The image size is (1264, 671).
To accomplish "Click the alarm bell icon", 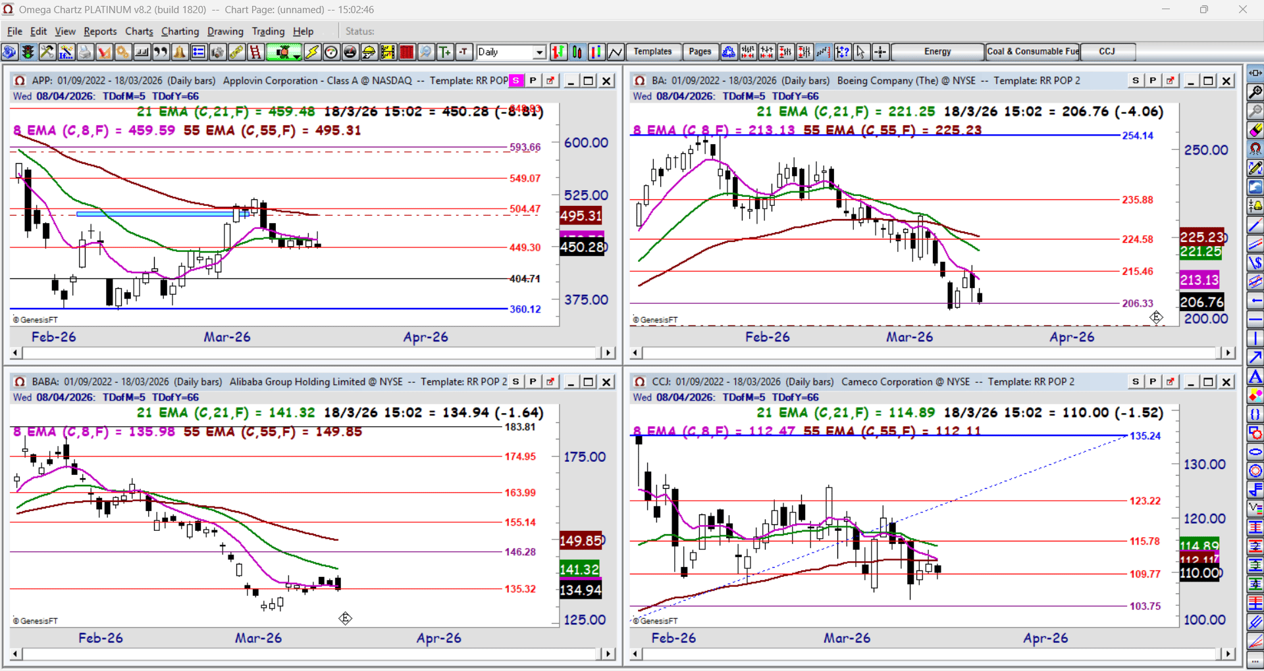I will pos(180,52).
